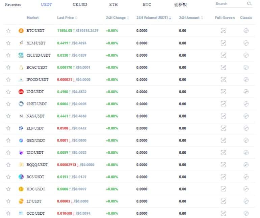
Task: Open classic view for UIC/USDT
Action: [x=246, y=153]
